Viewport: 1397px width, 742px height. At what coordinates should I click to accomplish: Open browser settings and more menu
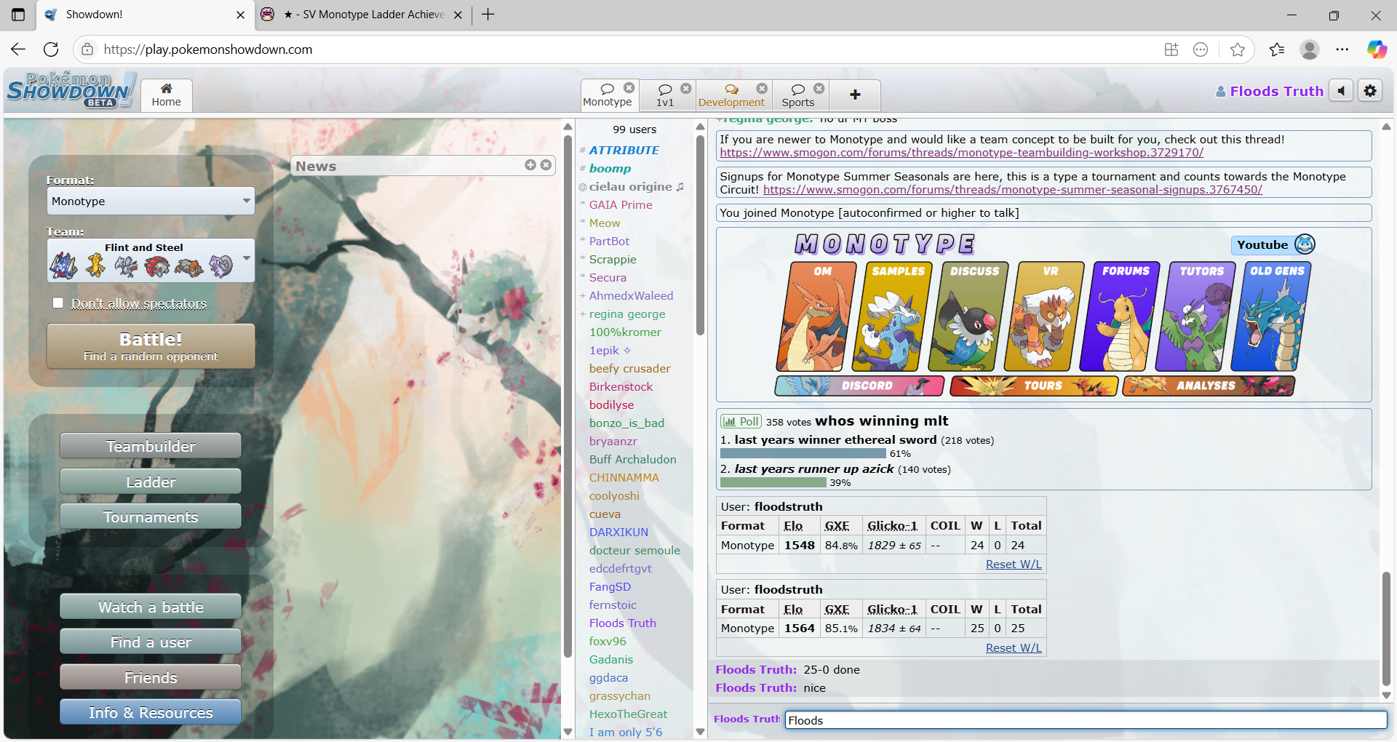(1342, 49)
